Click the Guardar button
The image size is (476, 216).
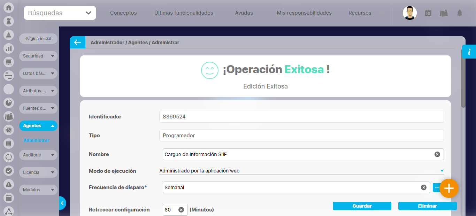[362, 206]
